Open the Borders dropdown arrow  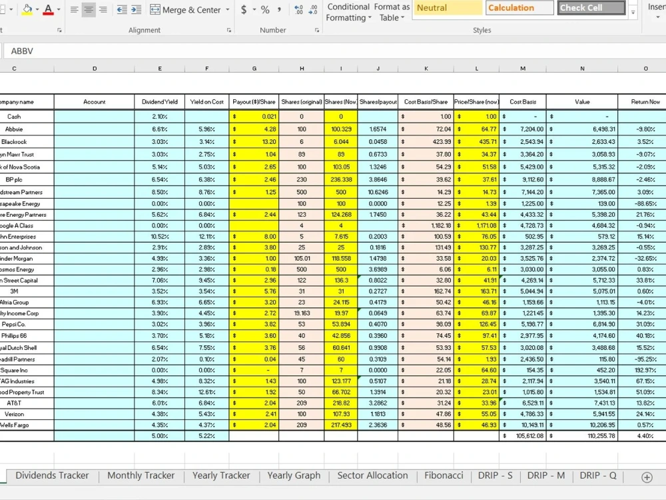click(11, 9)
